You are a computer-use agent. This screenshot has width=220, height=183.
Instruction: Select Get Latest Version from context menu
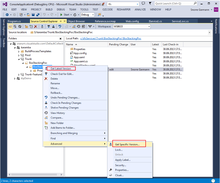tap(61, 69)
